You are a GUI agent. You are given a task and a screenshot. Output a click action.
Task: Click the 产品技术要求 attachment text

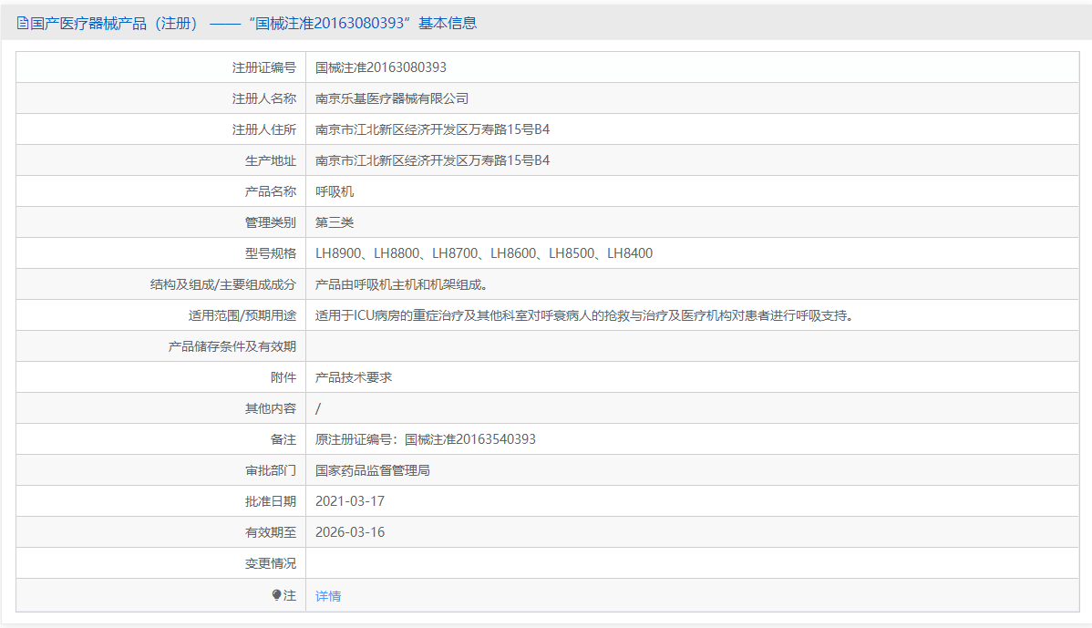click(354, 377)
